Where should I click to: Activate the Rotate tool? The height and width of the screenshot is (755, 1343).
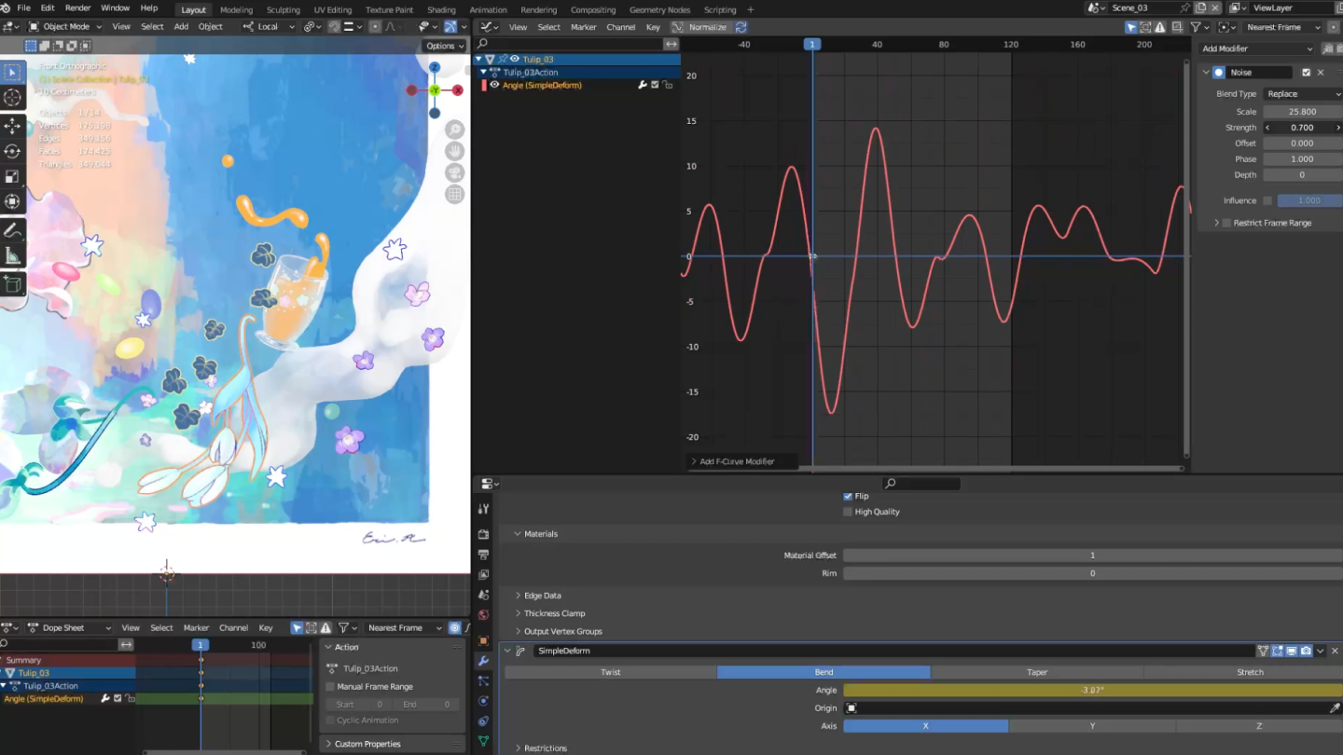pos(13,151)
